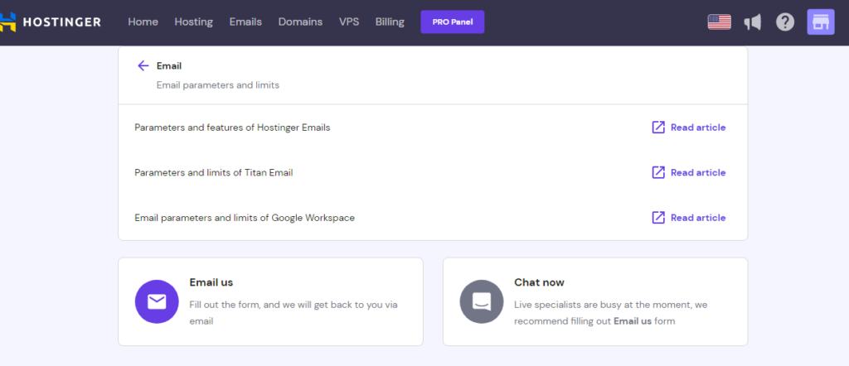Open the Billing menu item

(390, 22)
